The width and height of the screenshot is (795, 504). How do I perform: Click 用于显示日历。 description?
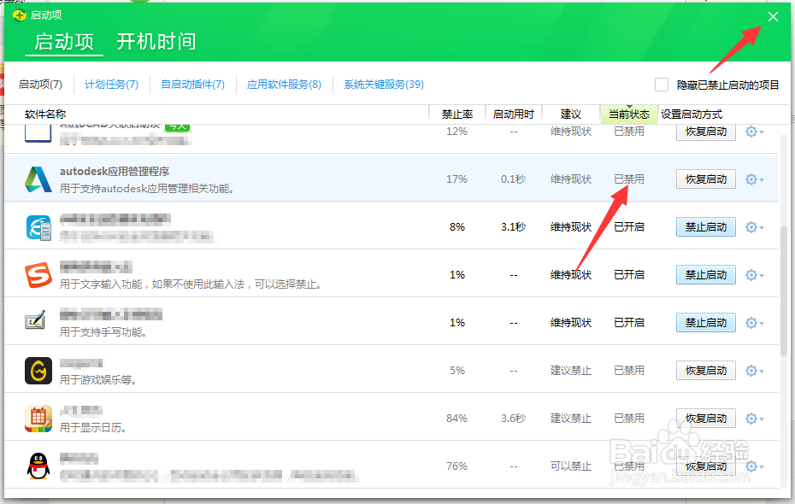coord(93,427)
